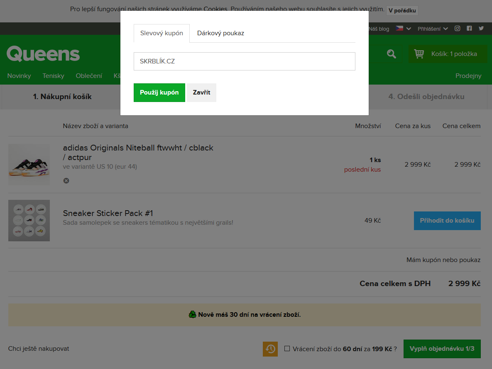The image size is (492, 369).
Task: Open the Facebook icon in the header
Action: (469, 29)
